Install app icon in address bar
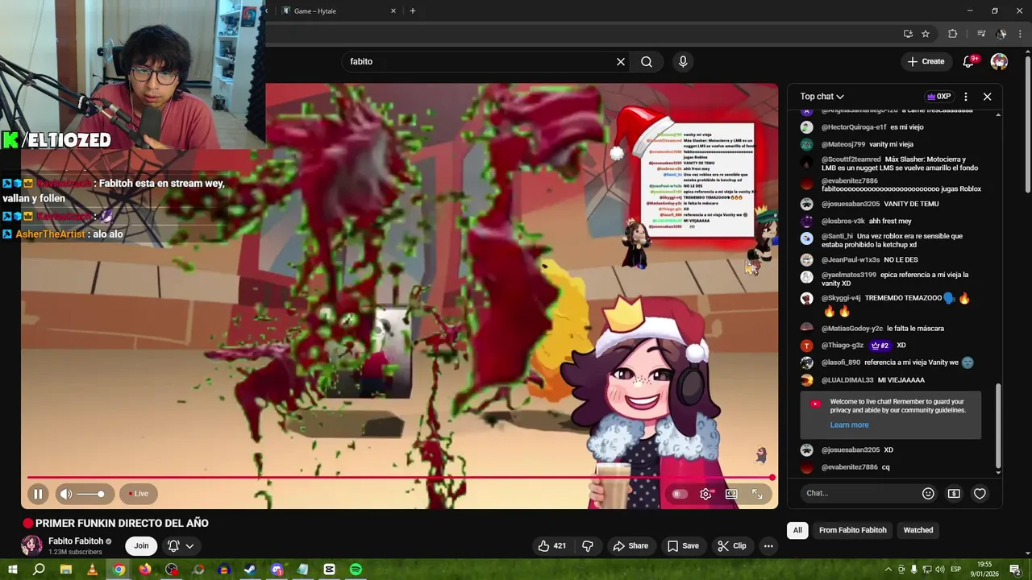 (908, 34)
